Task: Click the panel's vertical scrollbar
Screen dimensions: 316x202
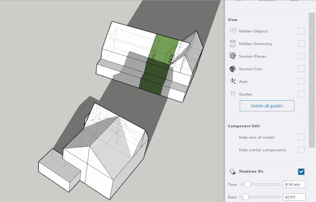Action: [312, 80]
